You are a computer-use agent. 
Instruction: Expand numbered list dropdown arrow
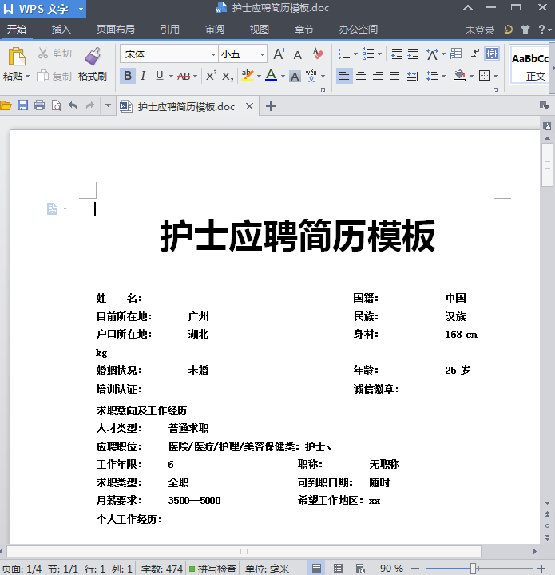coord(380,54)
